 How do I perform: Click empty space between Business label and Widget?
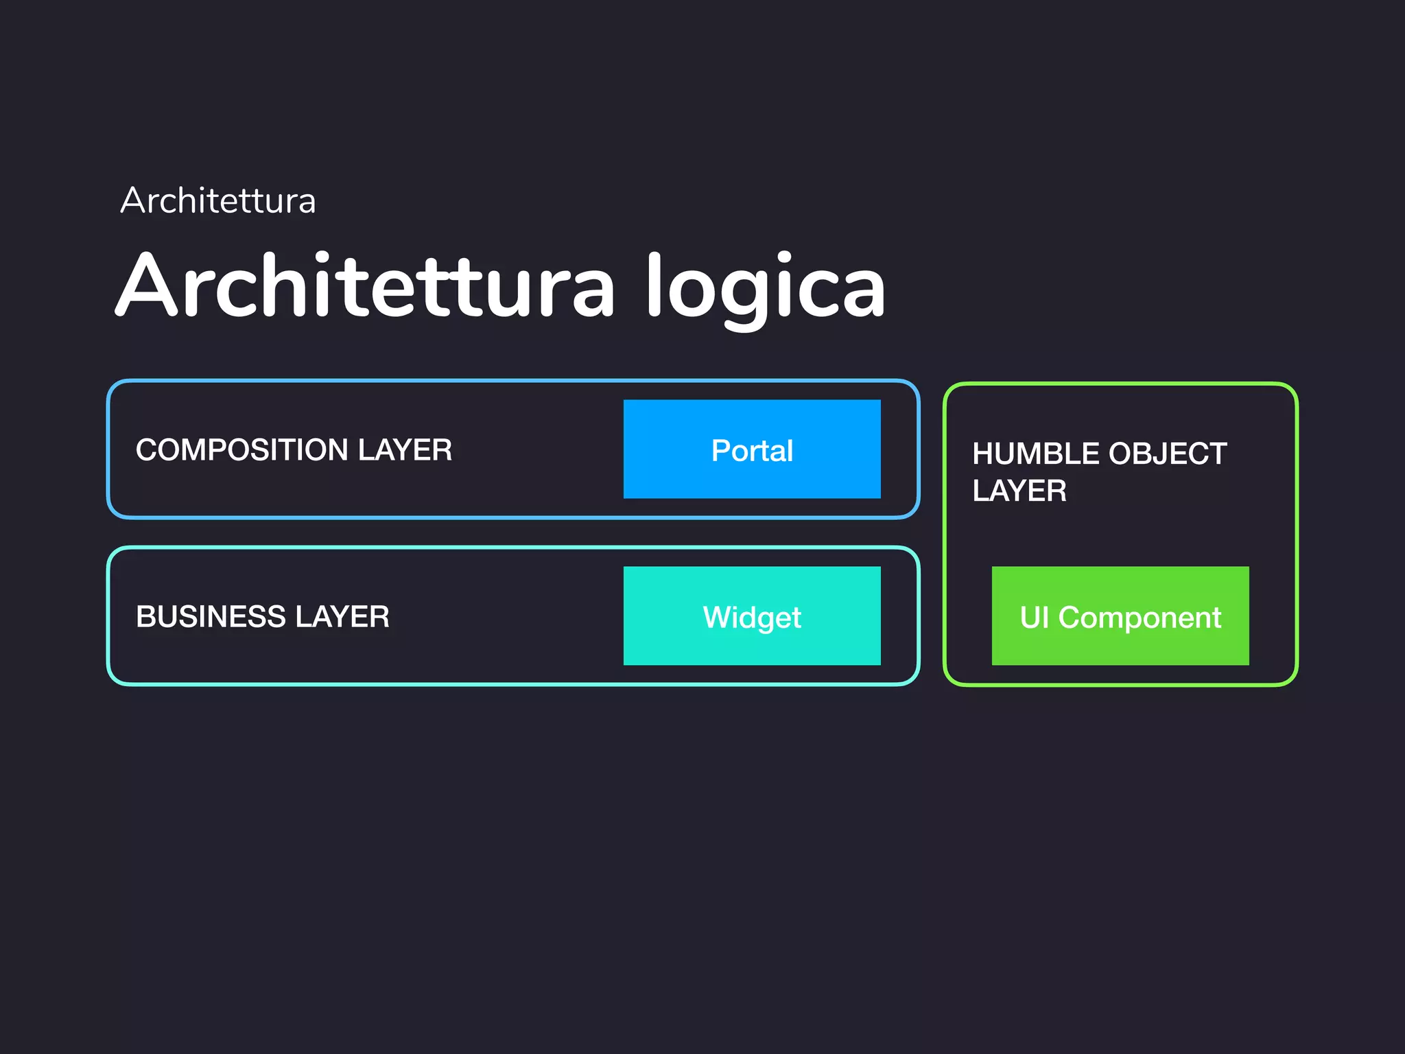(508, 616)
